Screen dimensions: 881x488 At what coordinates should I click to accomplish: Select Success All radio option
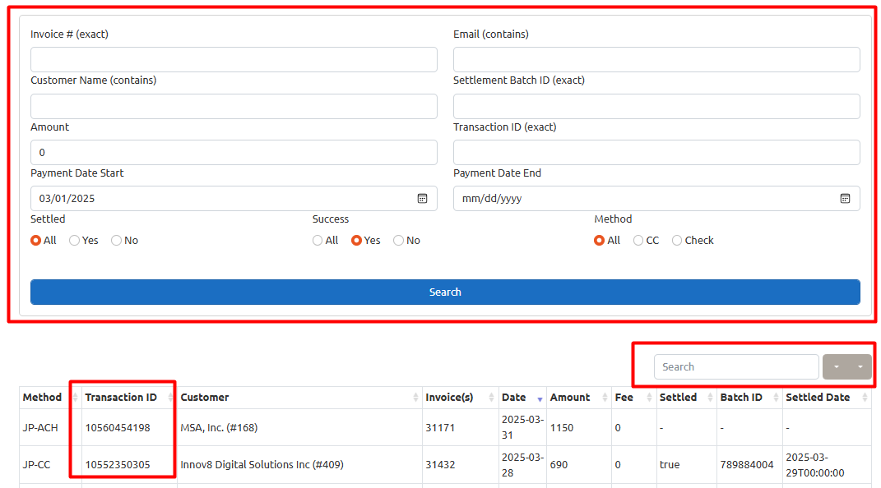click(x=318, y=241)
